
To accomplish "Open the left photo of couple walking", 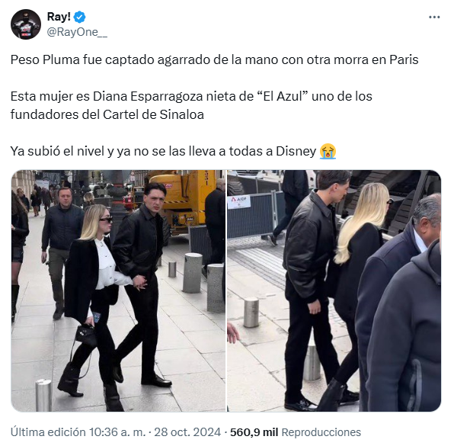I will coord(118,290).
